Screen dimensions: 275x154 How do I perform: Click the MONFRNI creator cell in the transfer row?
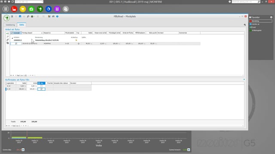point(54,44)
